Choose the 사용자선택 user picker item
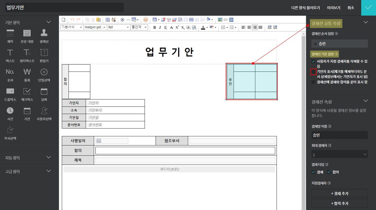 pos(44,113)
